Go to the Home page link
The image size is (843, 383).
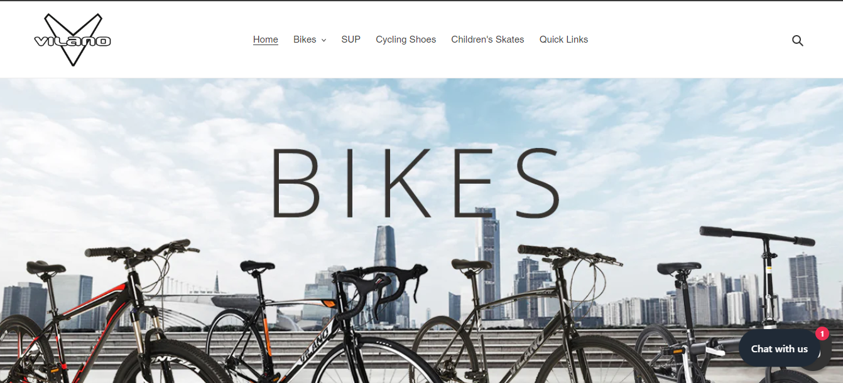(x=266, y=39)
